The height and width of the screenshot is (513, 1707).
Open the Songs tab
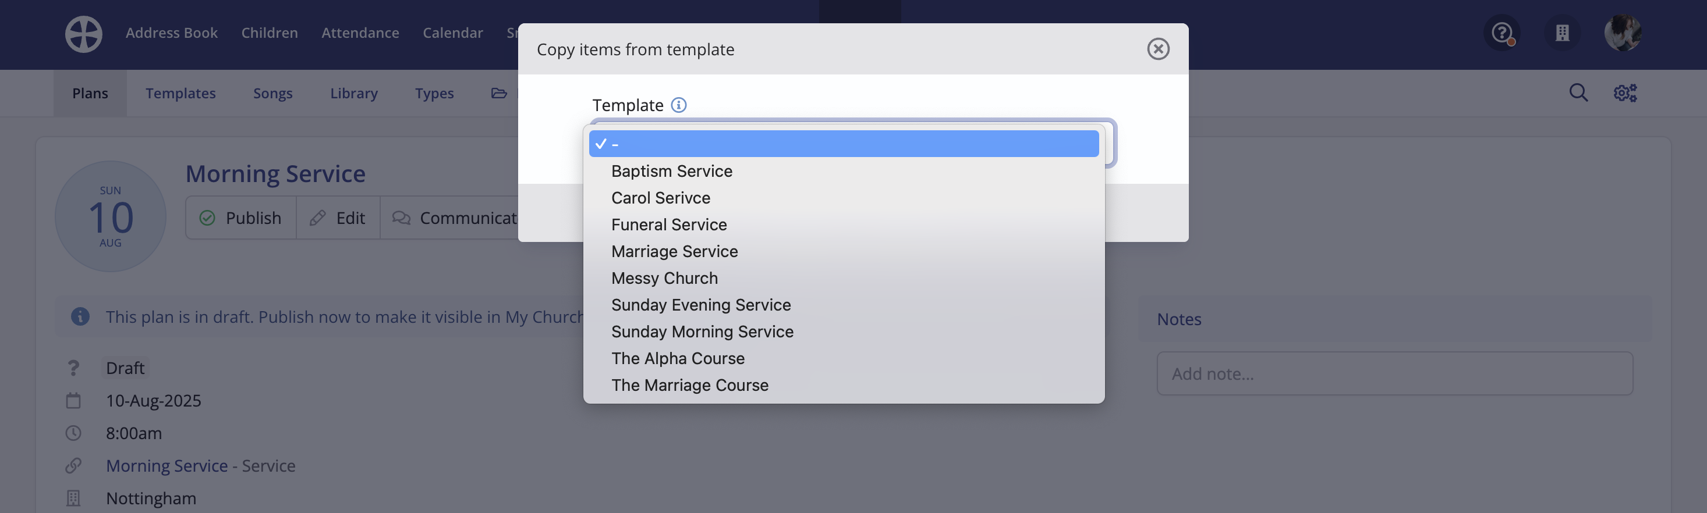pyautogui.click(x=272, y=93)
